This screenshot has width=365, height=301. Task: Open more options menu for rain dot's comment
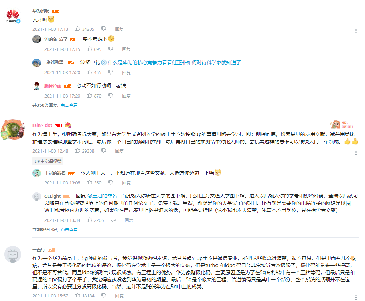pos(356,153)
